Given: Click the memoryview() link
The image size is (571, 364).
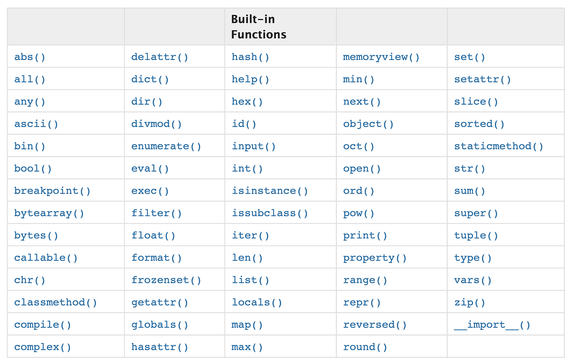Looking at the screenshot, I should tap(381, 57).
